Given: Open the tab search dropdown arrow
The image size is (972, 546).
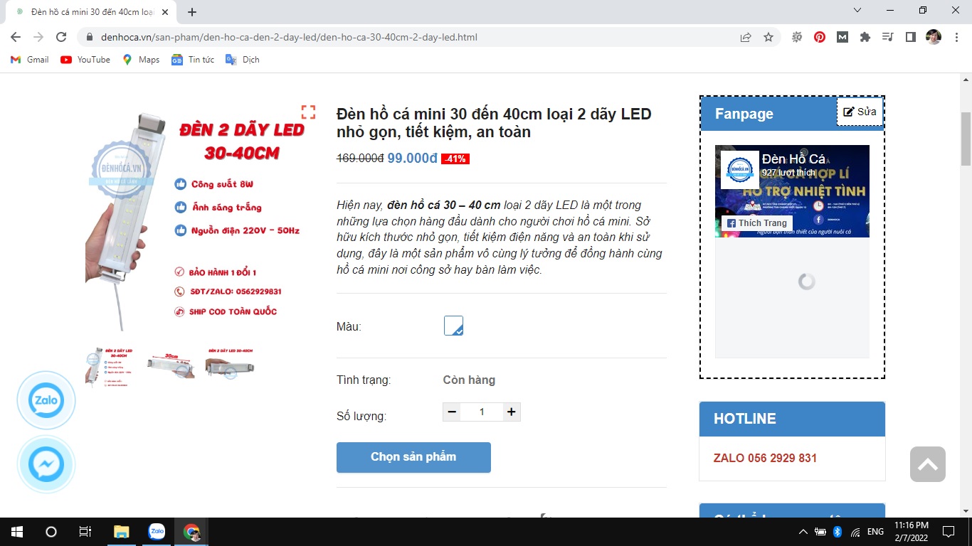Looking at the screenshot, I should click(x=857, y=11).
